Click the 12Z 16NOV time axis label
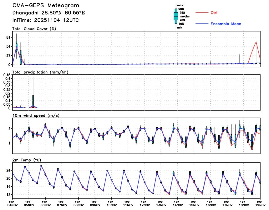The image size is (269, 210). pyautogui.click(x=211, y=204)
